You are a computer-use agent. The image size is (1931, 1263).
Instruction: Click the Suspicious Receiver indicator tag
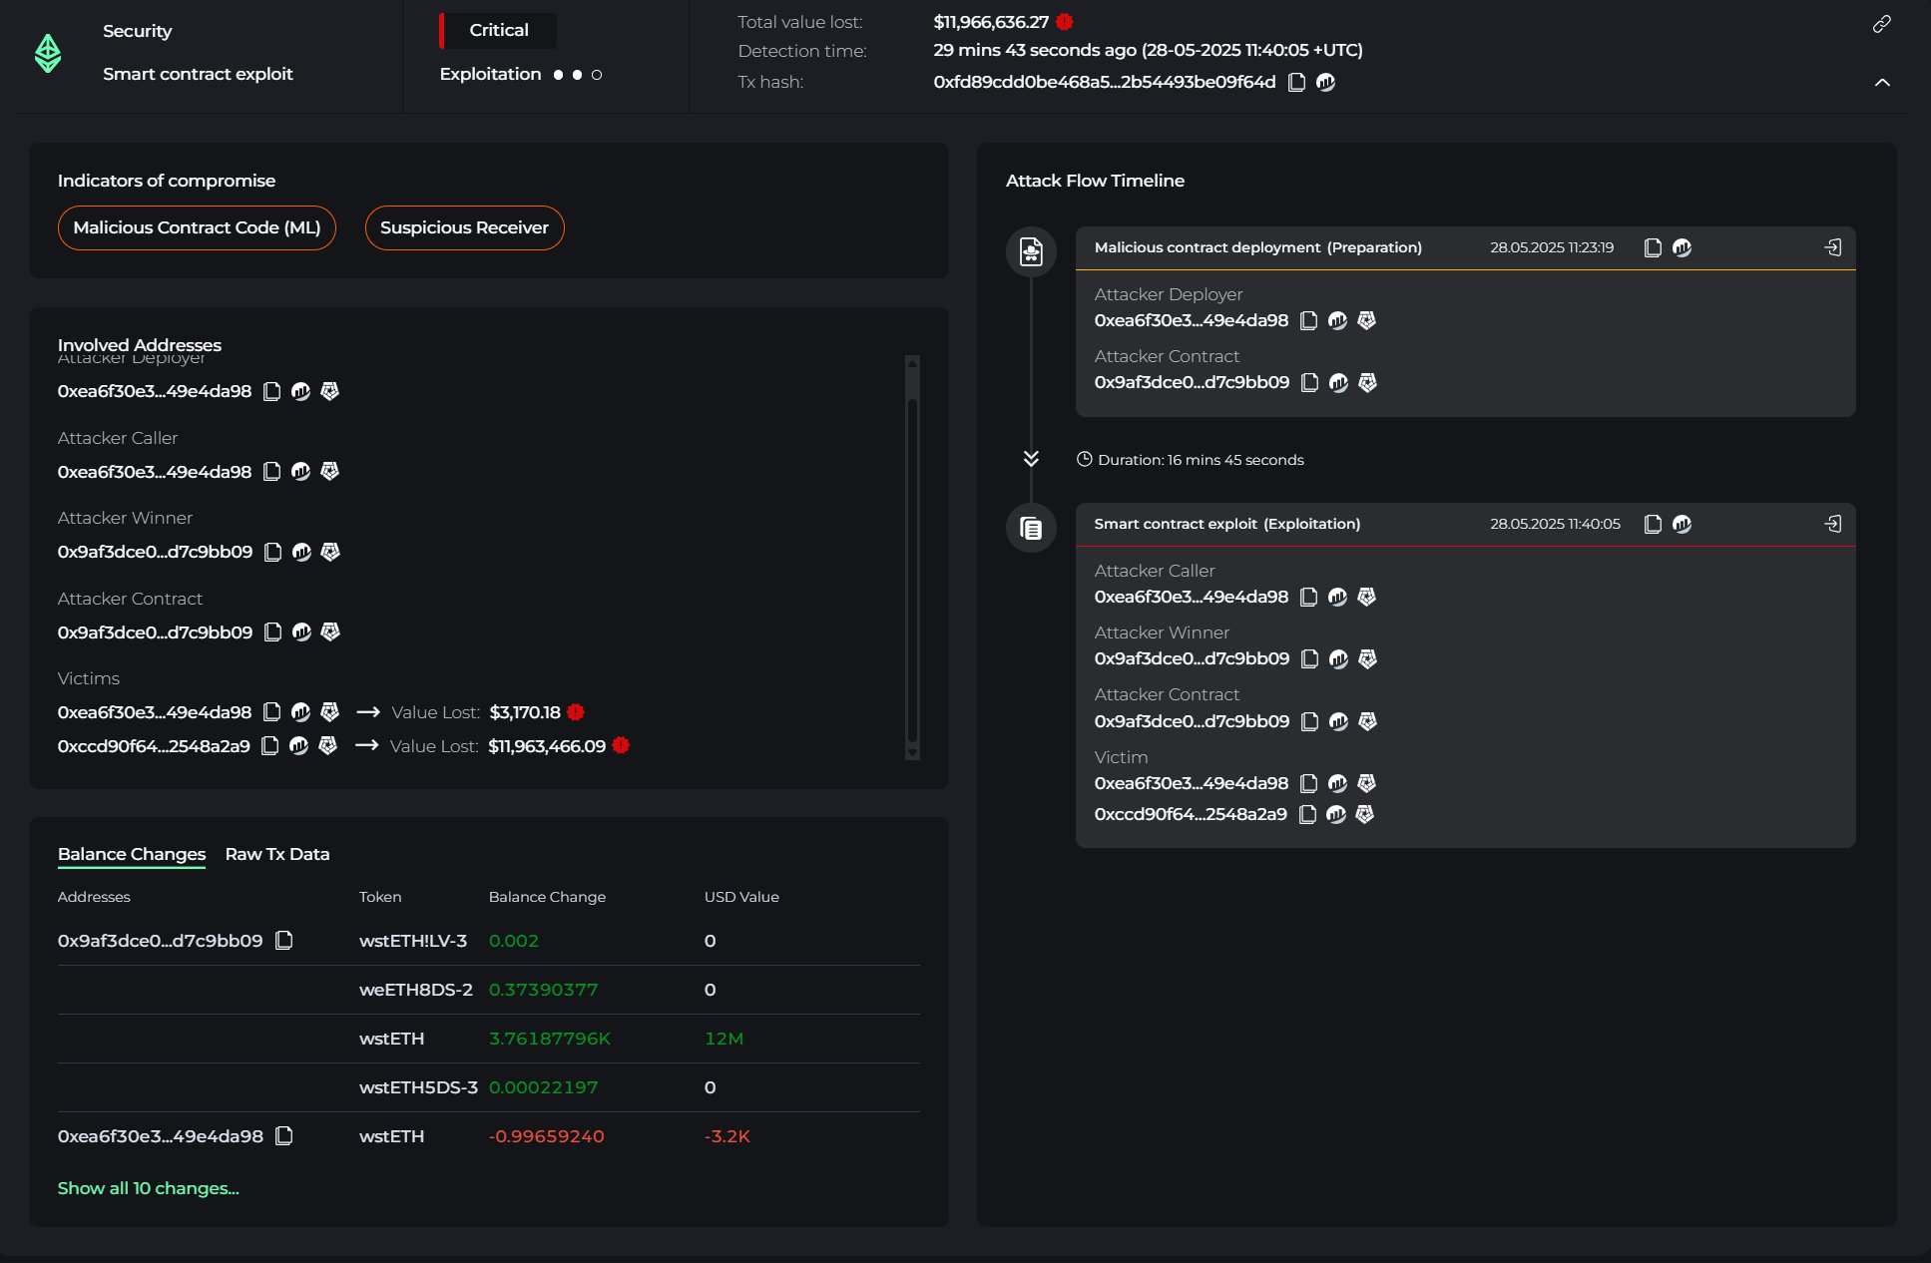(464, 227)
